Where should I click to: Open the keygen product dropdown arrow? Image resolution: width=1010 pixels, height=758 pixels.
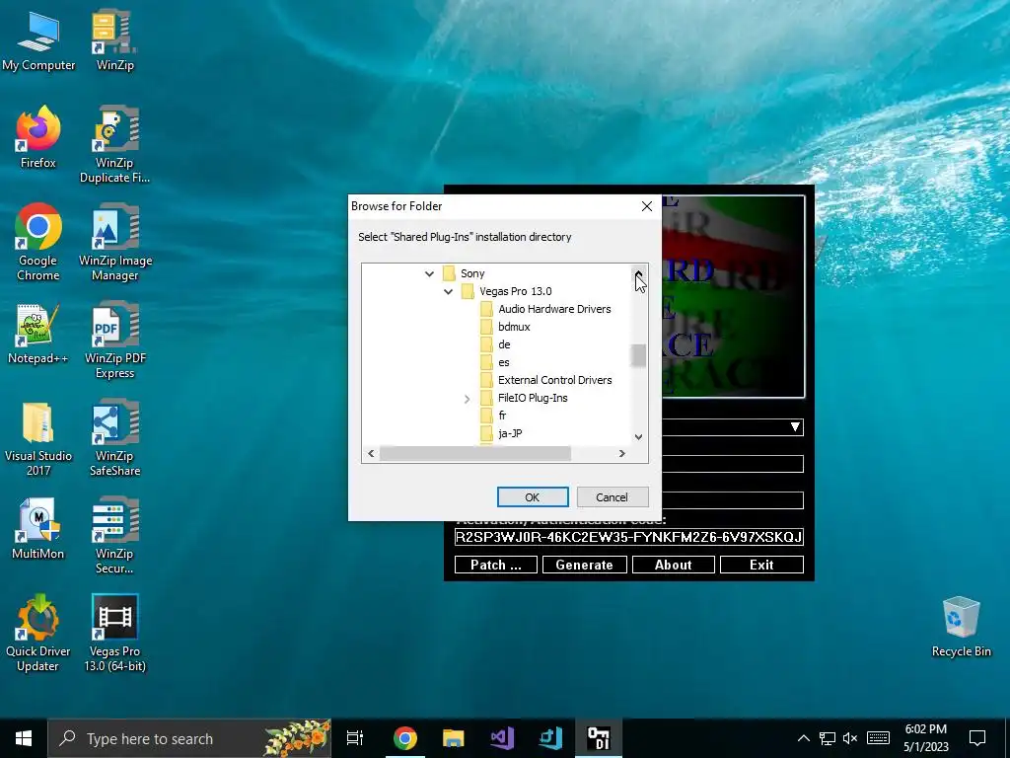796,427
